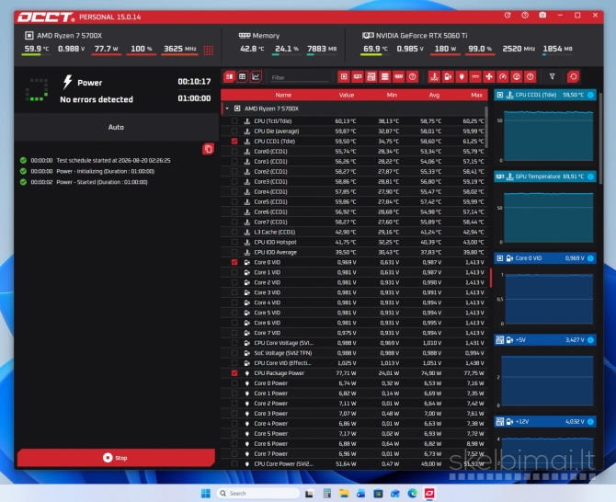Open CPU per-core usage grid icon
Viewport: 616px width, 502px height.
pos(209,50)
